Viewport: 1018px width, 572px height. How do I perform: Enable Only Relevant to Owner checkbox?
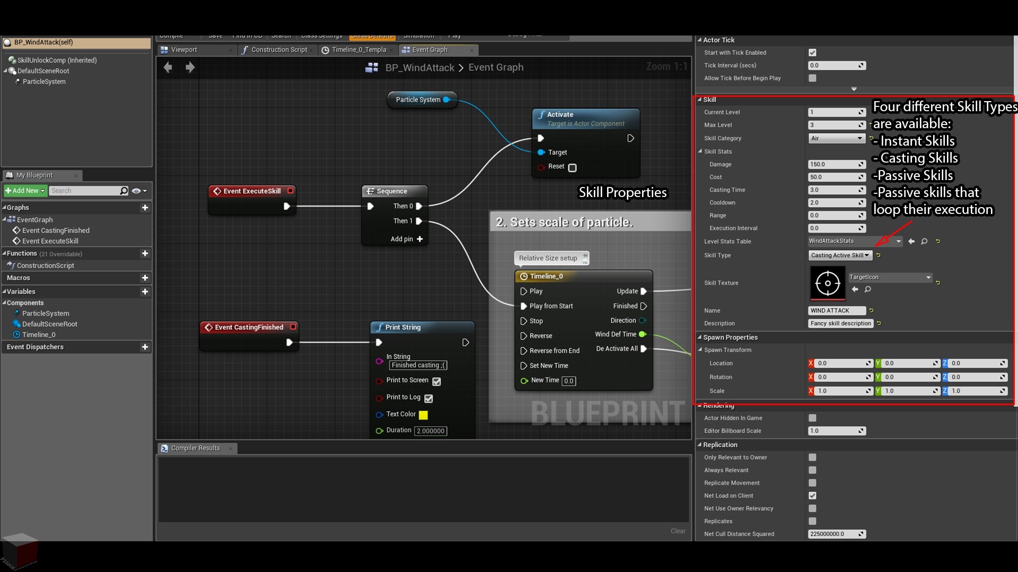pyautogui.click(x=812, y=457)
